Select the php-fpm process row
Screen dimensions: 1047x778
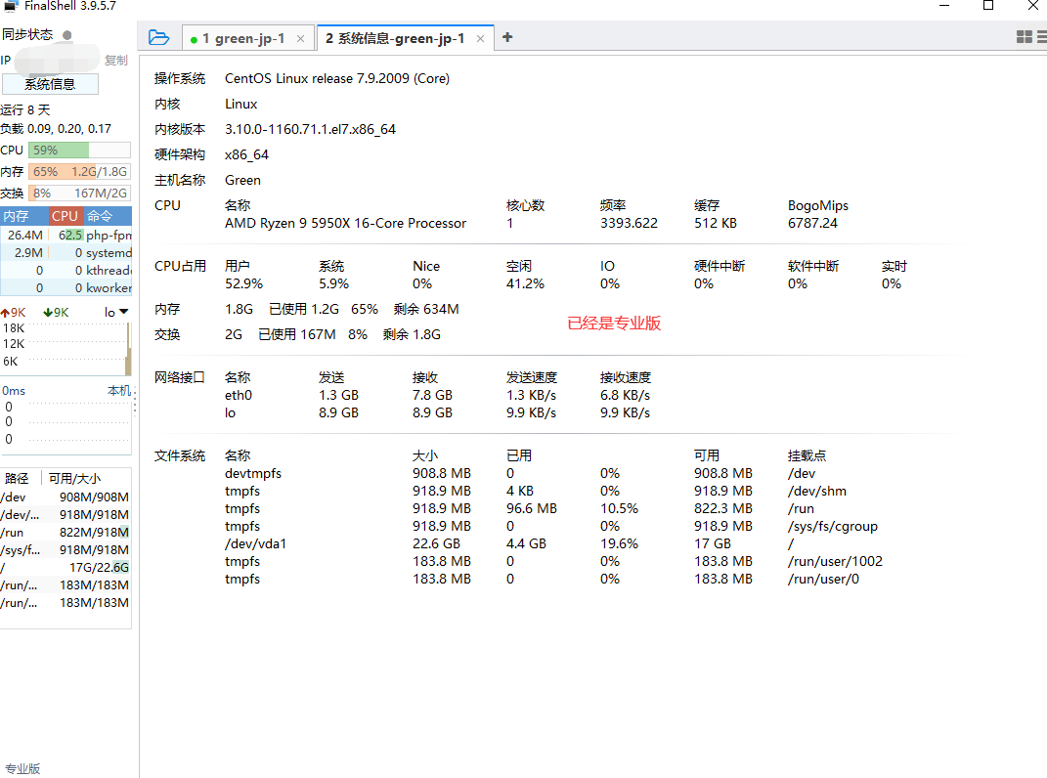point(66,235)
